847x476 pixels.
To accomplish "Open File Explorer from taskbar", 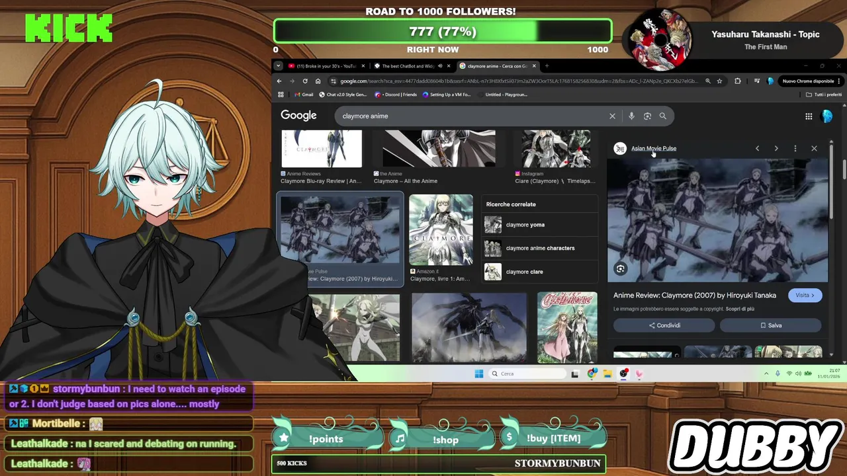I will pyautogui.click(x=607, y=374).
